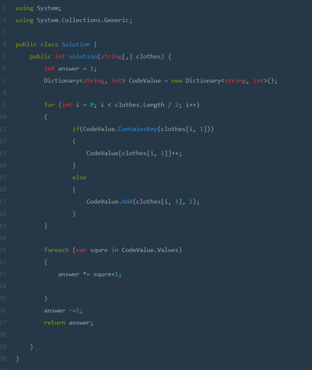Click the 'public class' keywords on line 4
The width and height of the screenshot is (312, 370).
[x=37, y=44]
